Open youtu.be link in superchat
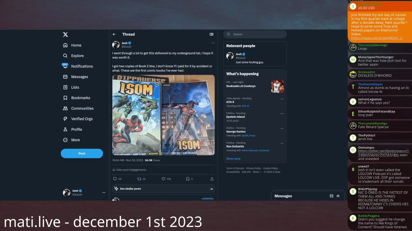 point(377,38)
